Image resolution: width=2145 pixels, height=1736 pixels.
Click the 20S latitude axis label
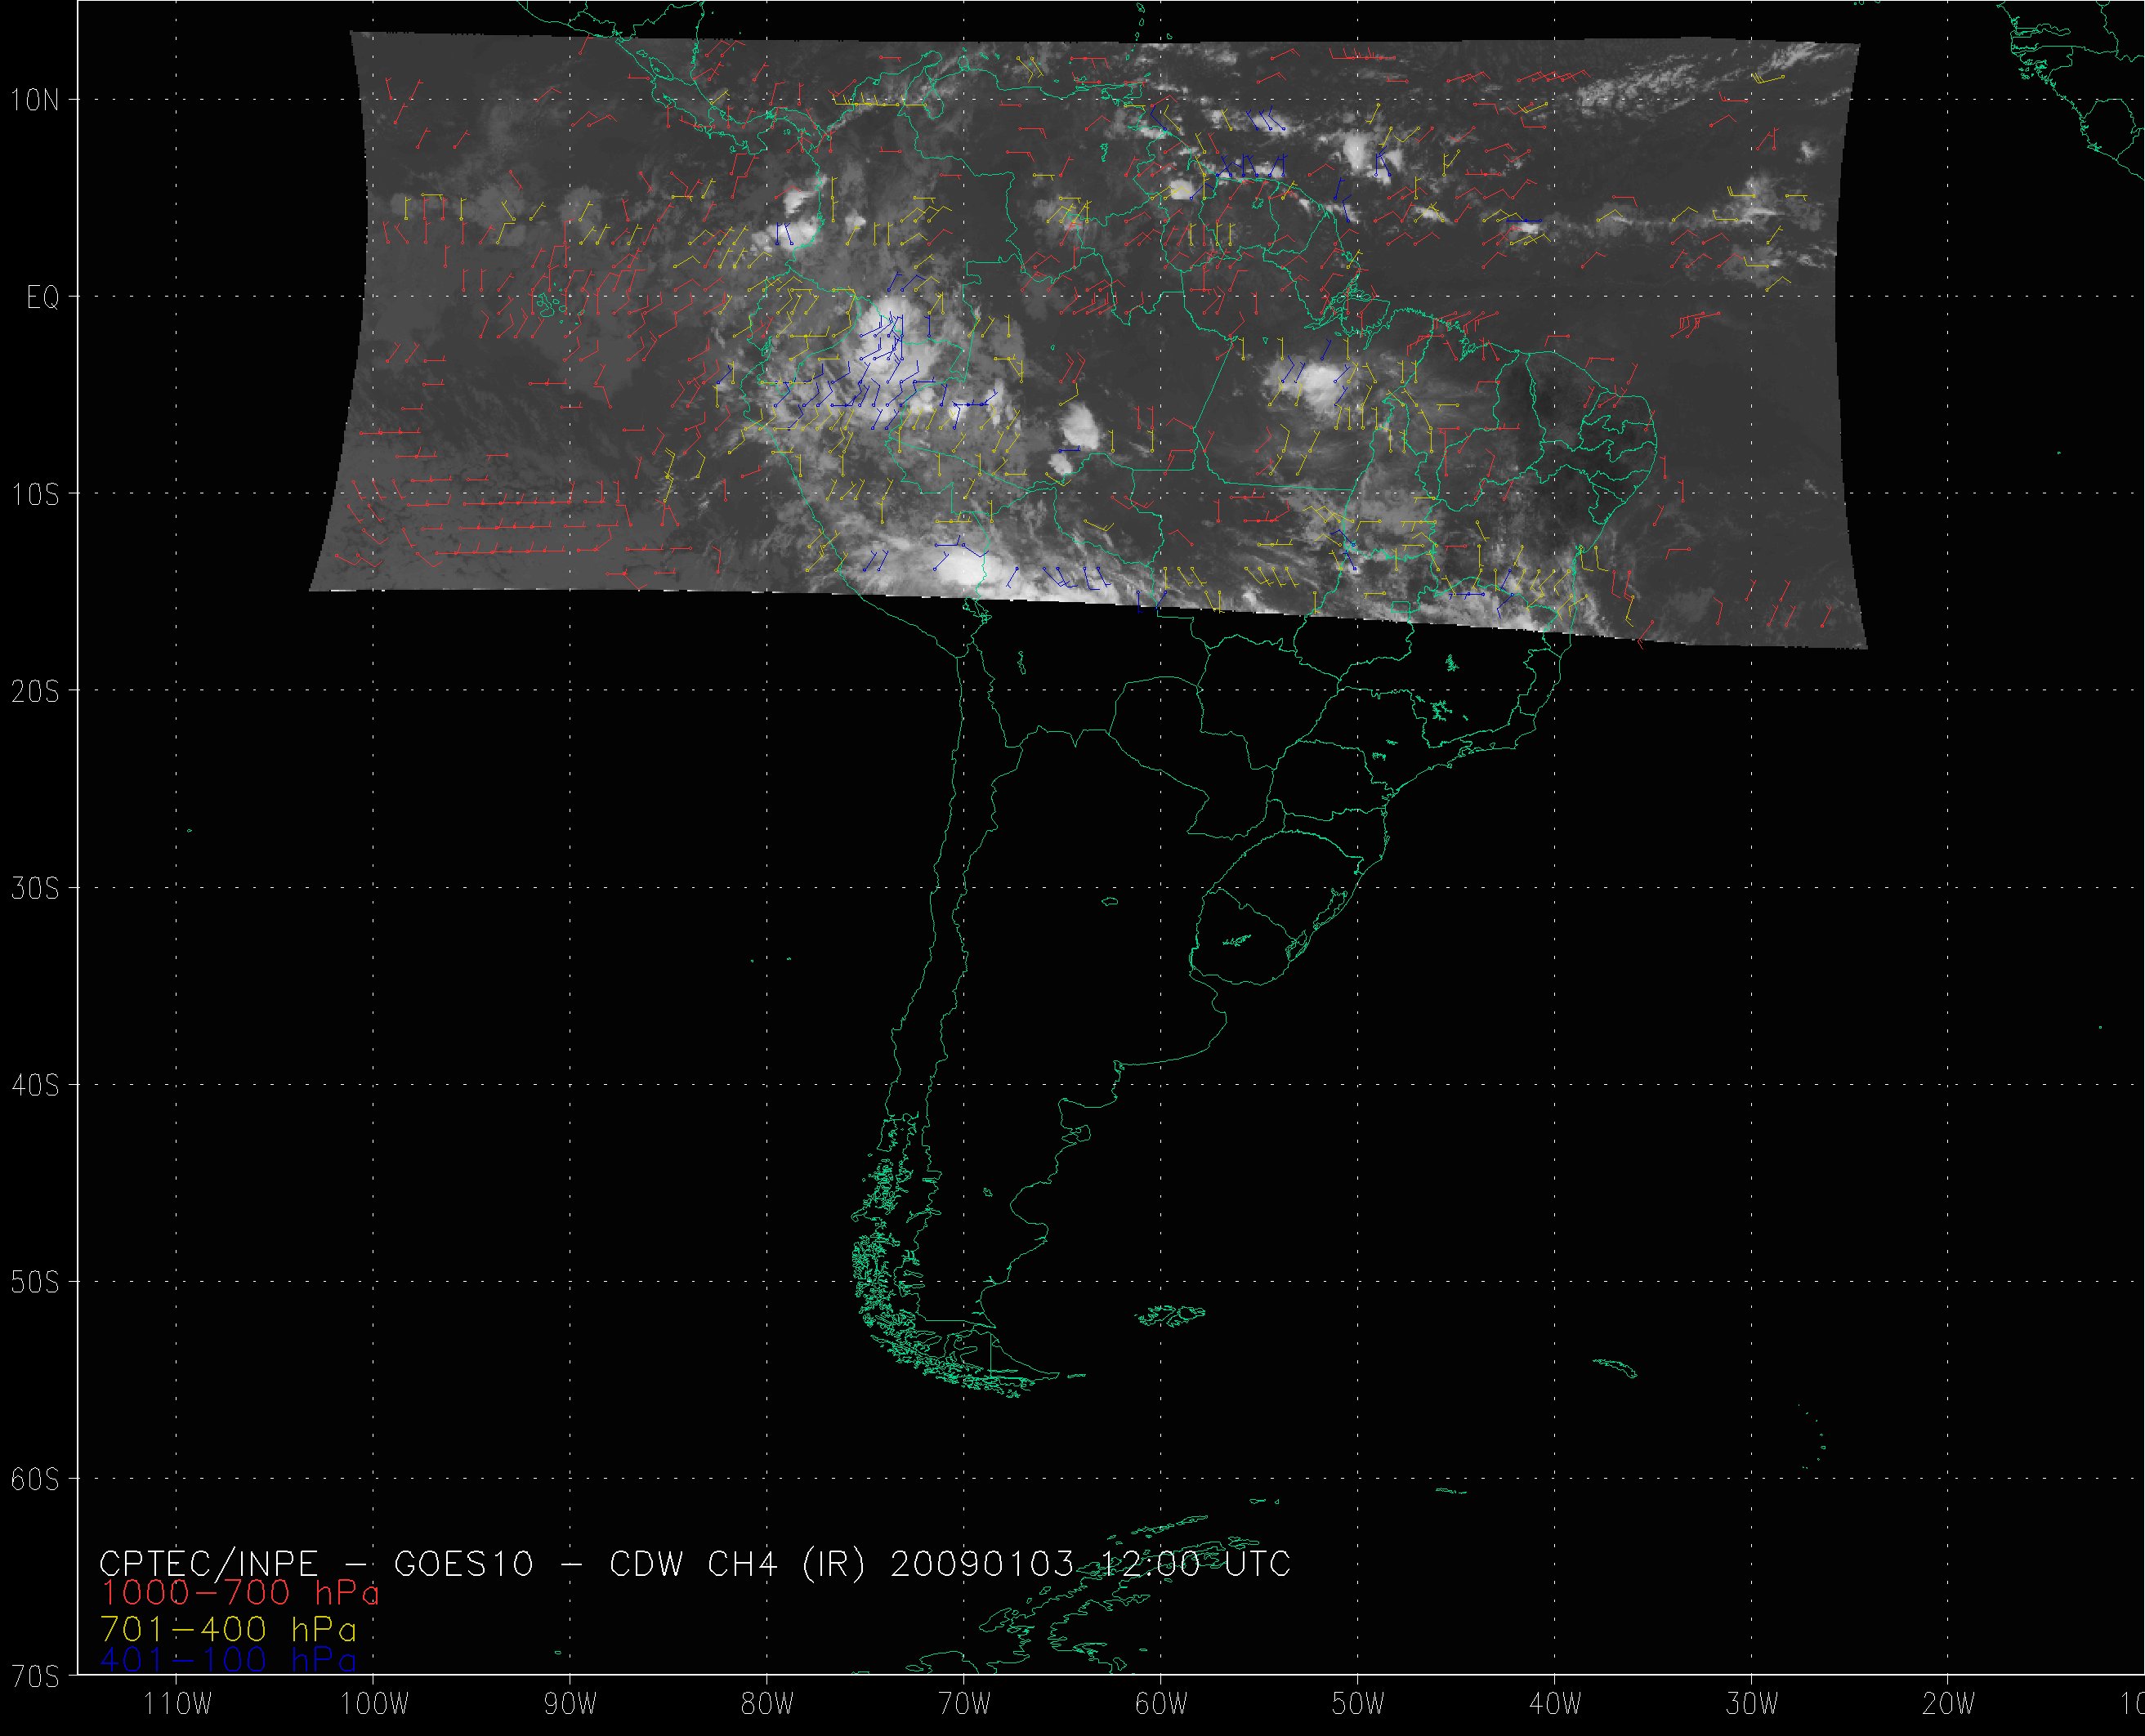tap(36, 691)
